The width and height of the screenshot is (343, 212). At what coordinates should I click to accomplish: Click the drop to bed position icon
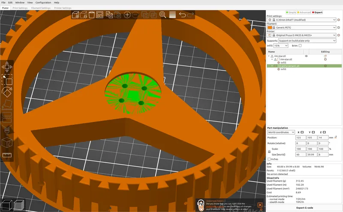(336, 137)
